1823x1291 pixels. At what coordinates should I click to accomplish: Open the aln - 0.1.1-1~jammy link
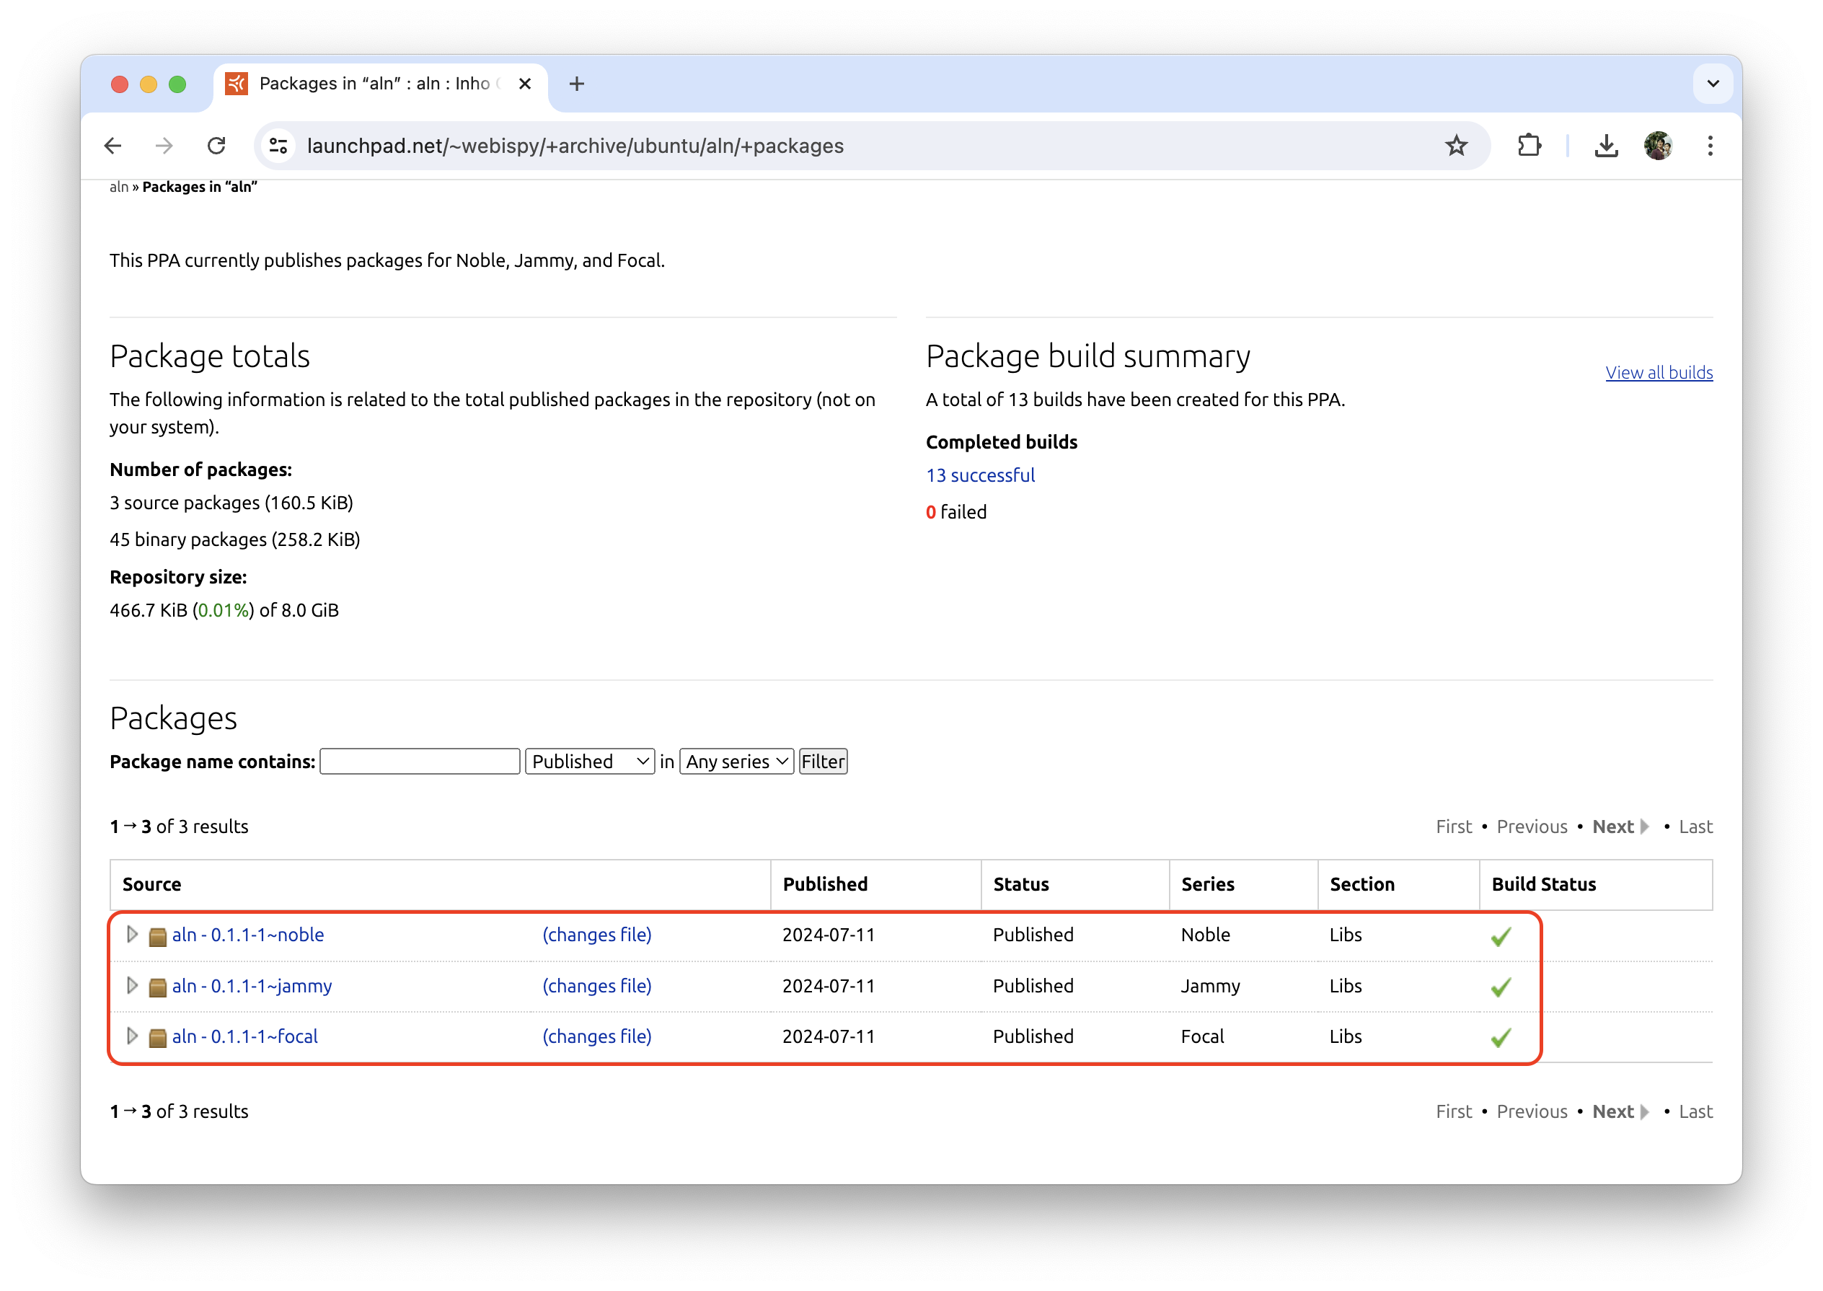pyautogui.click(x=252, y=986)
